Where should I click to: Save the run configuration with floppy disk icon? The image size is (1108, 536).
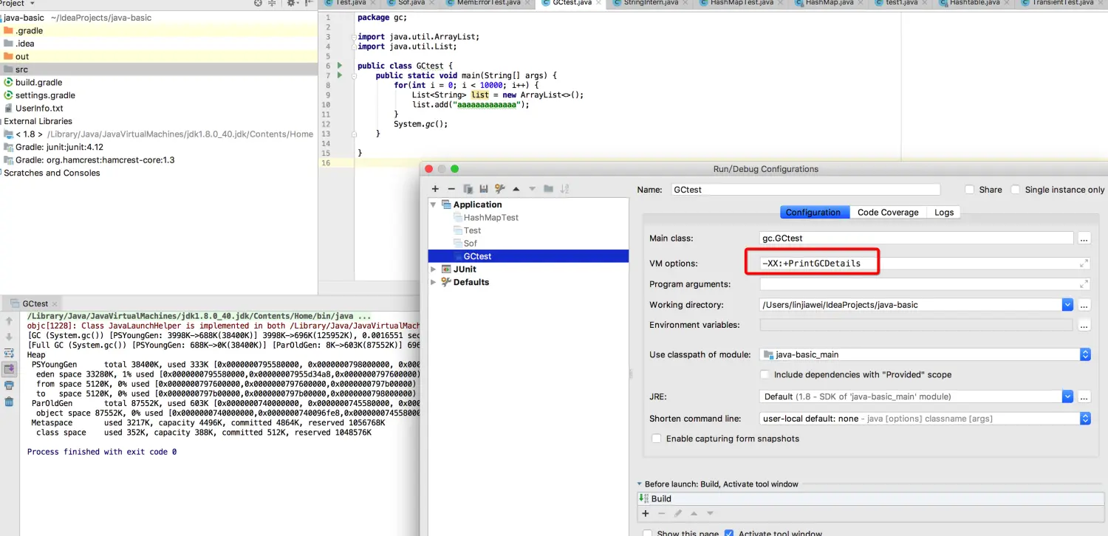click(483, 189)
